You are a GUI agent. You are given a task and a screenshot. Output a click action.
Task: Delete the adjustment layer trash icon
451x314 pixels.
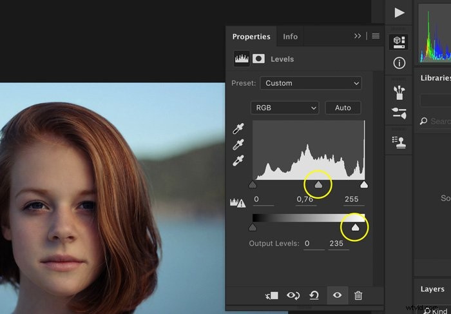(358, 295)
